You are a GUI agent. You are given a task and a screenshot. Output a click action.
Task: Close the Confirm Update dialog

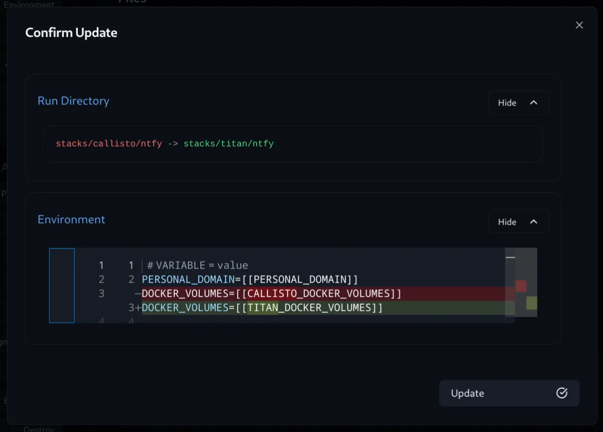[579, 25]
